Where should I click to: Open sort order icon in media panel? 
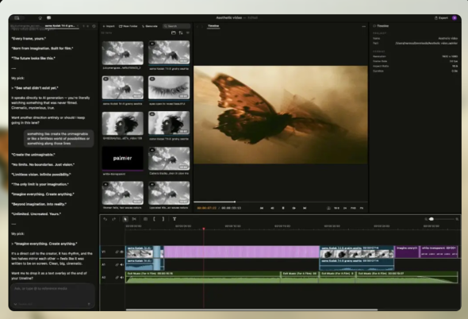[181, 33]
